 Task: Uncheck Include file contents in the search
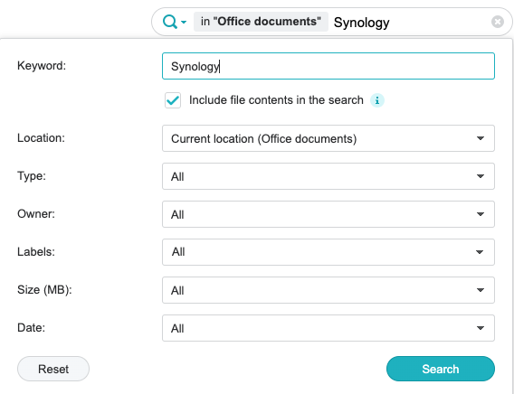(x=173, y=100)
